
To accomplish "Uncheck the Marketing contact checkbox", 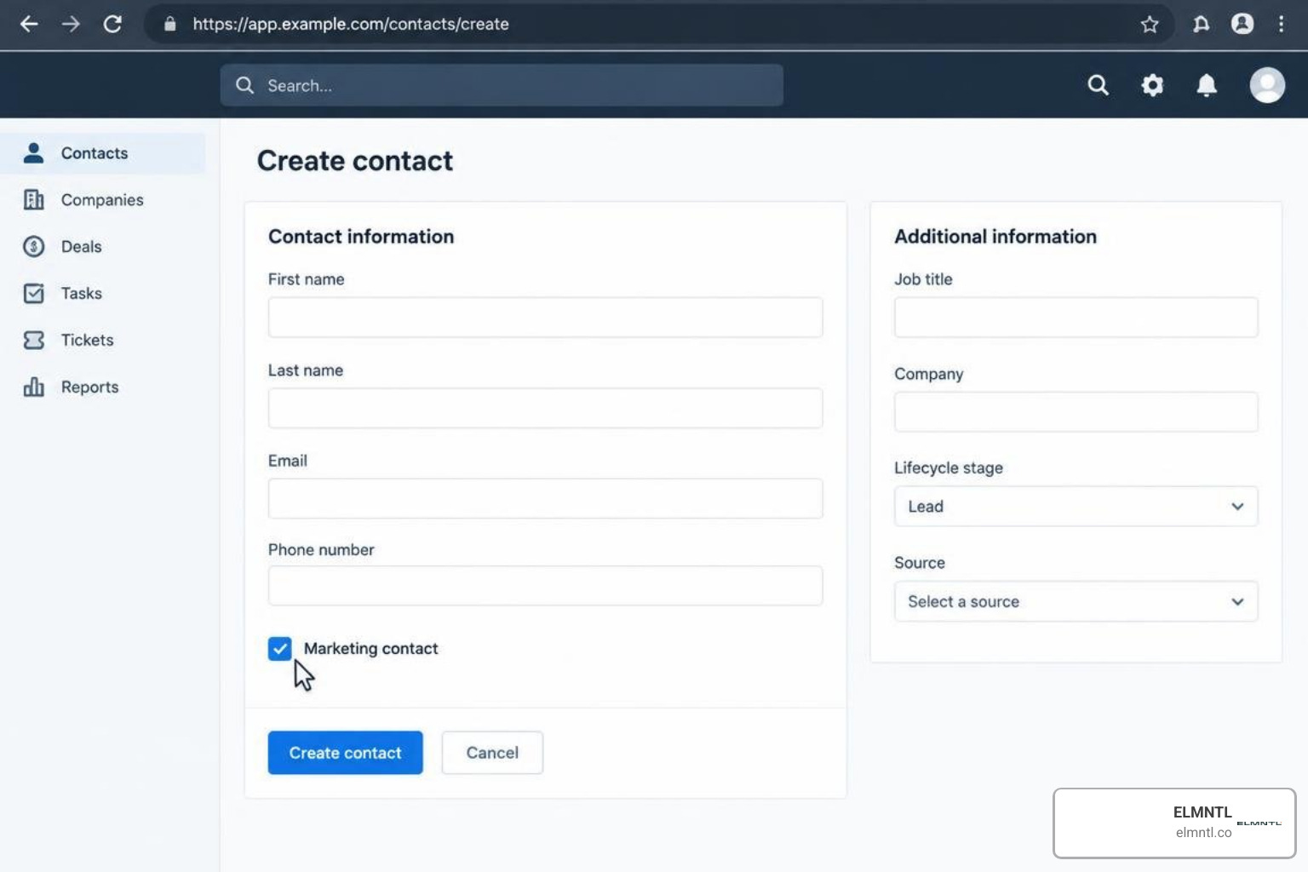I will [x=279, y=649].
